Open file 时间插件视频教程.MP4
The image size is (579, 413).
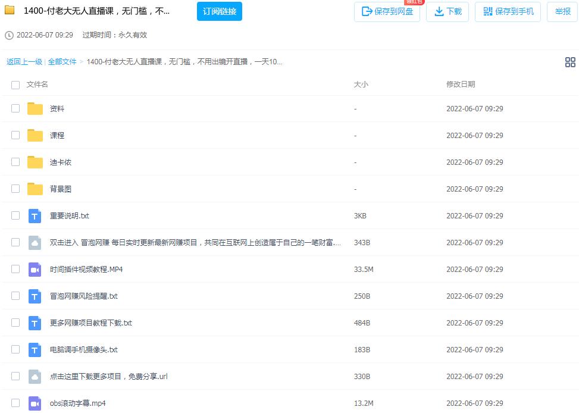(x=86, y=270)
